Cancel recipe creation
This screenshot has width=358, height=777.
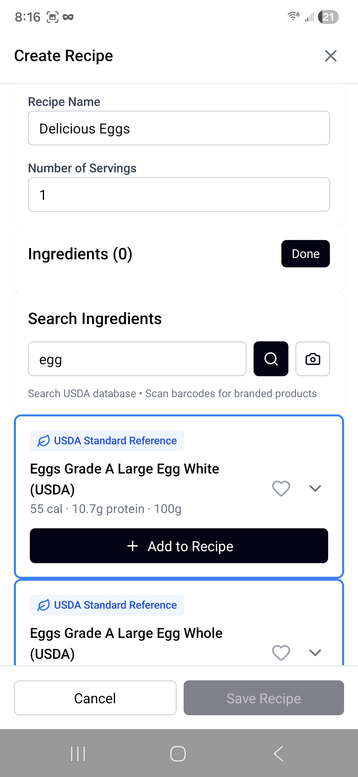95,698
